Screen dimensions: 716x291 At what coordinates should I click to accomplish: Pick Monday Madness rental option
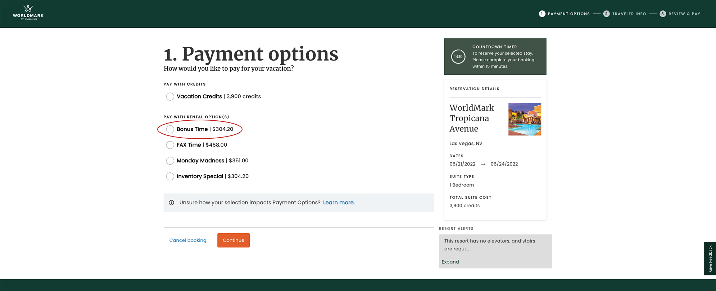point(170,161)
